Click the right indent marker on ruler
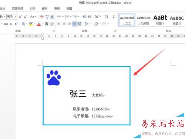The height and width of the screenshot is (139, 185). click(x=170, y=37)
